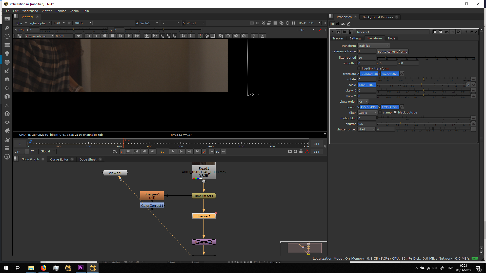The image size is (486, 273).
Task: Launch Premiere Pro from the taskbar
Action: pos(81,268)
